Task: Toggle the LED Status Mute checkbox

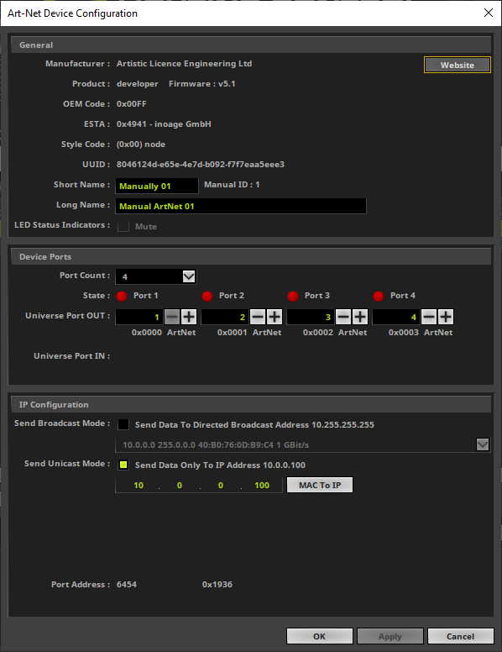Action: point(123,227)
